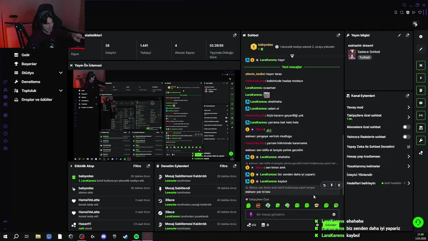Click the pencil edit icon in right sidebar

click(x=421, y=49)
